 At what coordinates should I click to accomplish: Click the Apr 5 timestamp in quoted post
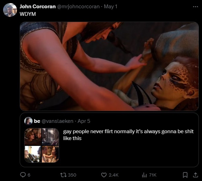(84, 121)
